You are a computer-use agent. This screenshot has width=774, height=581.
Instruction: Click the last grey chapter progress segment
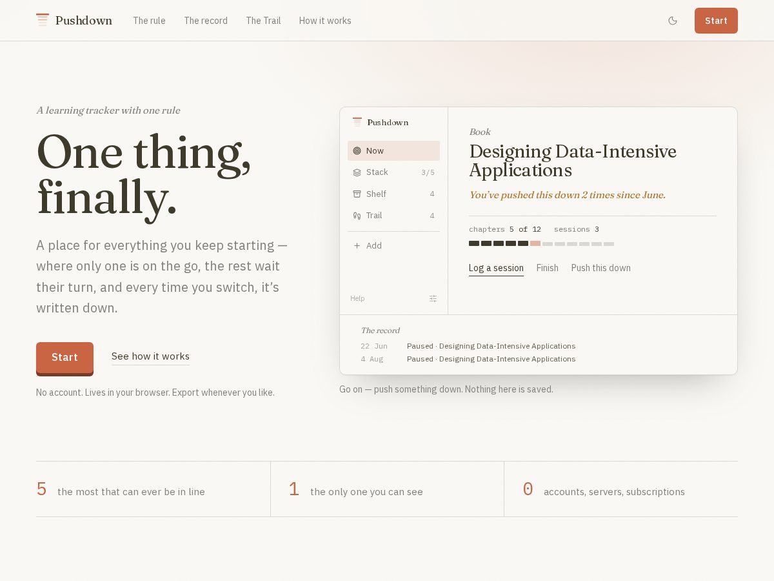click(609, 244)
